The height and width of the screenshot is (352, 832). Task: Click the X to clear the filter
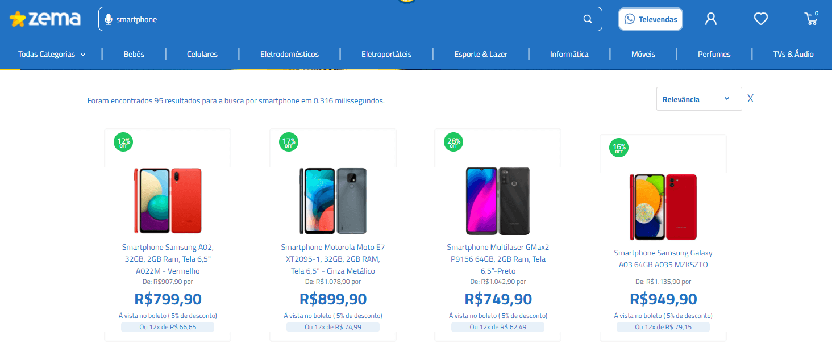(x=750, y=98)
